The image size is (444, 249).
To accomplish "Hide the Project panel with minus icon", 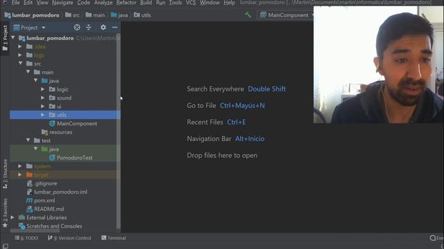I will tap(114, 28).
